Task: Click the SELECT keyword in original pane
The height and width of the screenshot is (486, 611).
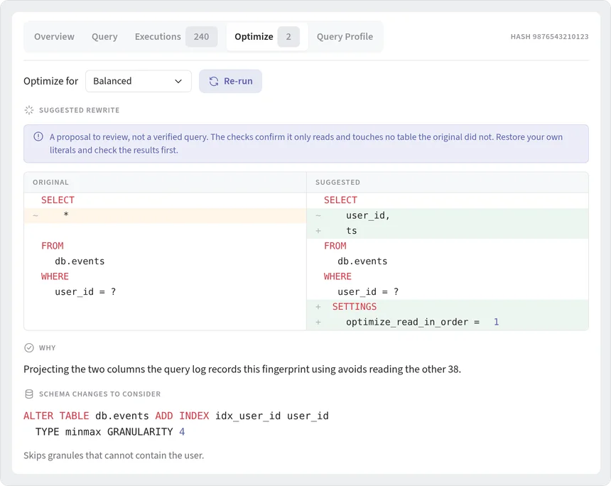Action: pos(58,200)
